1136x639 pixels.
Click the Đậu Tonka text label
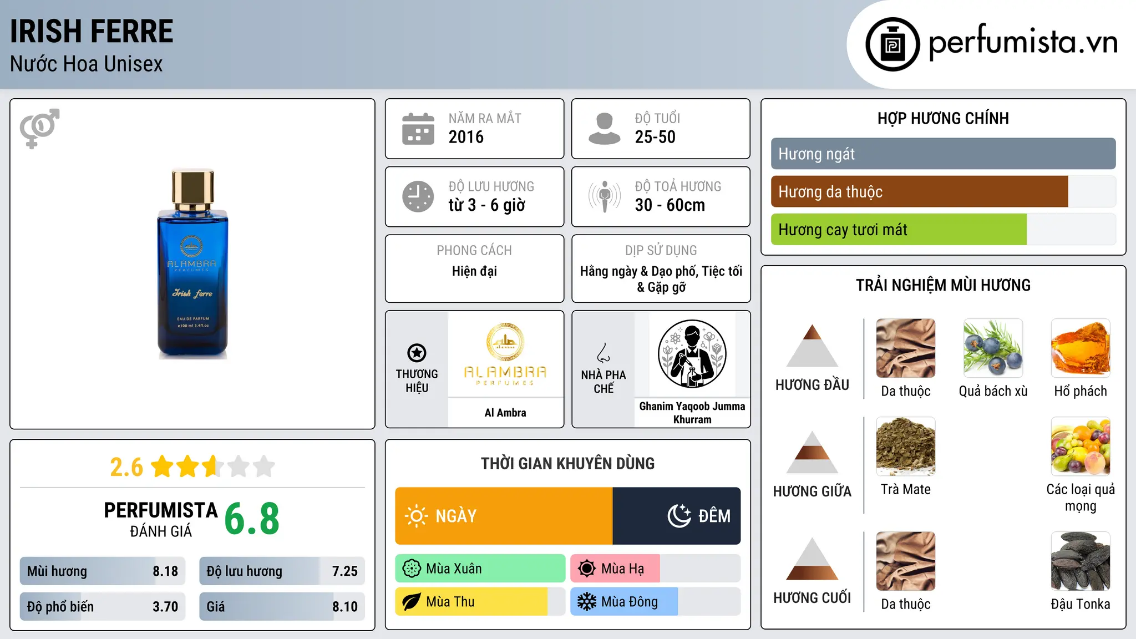pyautogui.click(x=1081, y=604)
